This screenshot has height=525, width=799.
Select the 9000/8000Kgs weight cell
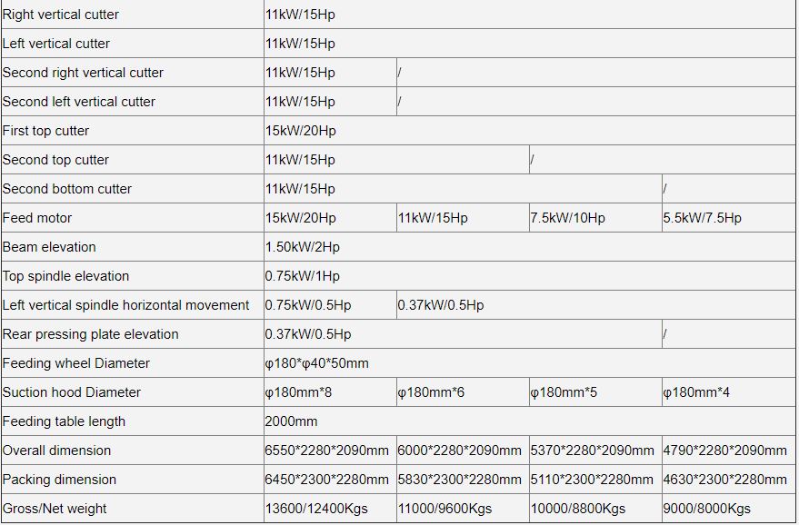(707, 509)
